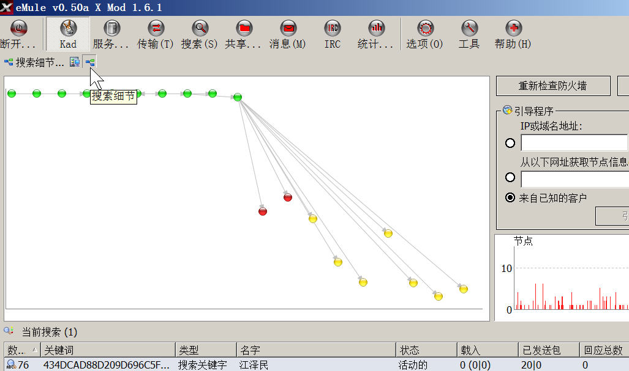Click the rightmost yellow node in graph

[x=463, y=288]
